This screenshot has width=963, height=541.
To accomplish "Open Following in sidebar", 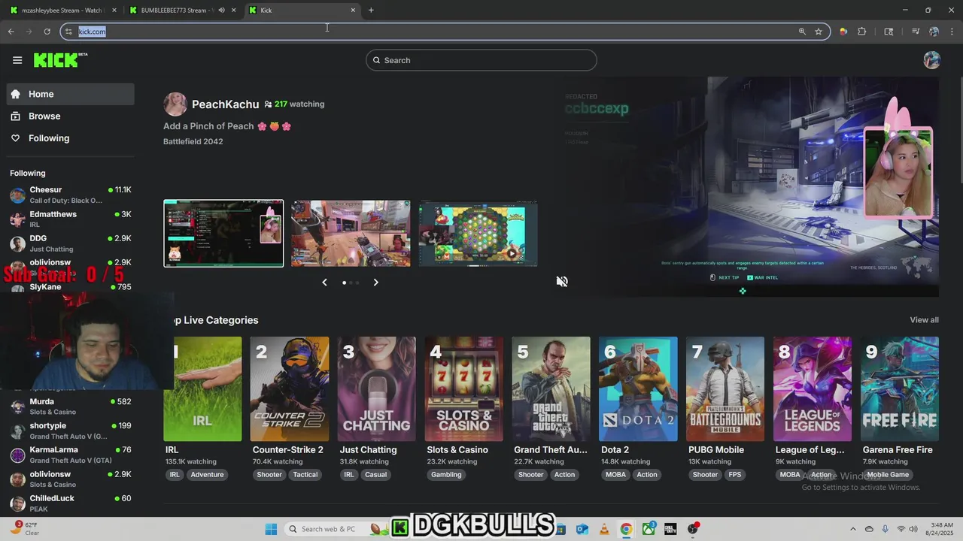I will point(71,138).
